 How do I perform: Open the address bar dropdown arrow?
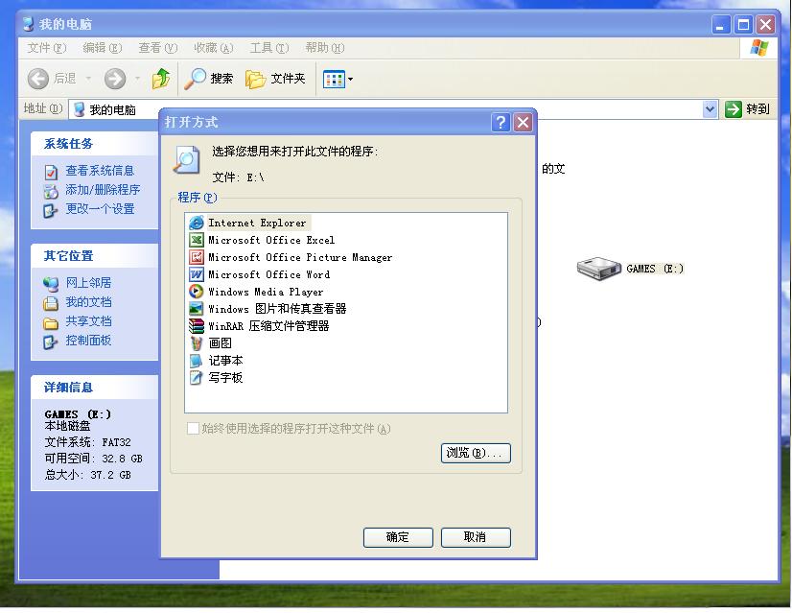pos(710,109)
